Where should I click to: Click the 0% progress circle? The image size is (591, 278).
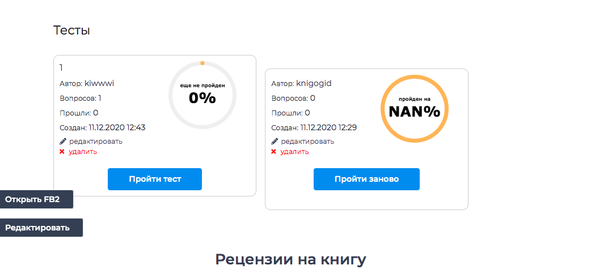[202, 95]
